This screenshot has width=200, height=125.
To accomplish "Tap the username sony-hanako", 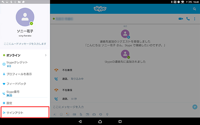I will [25, 36].
